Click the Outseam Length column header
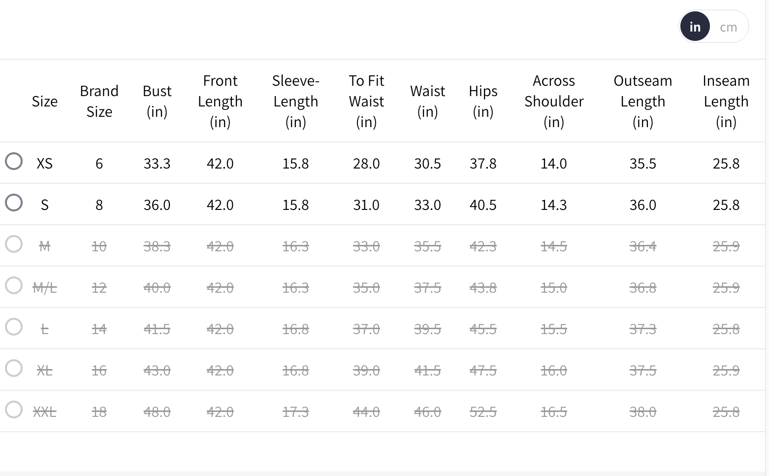769x476 pixels. (642, 102)
